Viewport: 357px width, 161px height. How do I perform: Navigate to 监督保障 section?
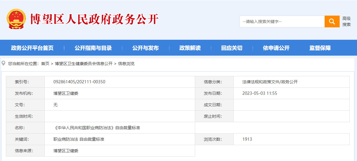coord(320,48)
